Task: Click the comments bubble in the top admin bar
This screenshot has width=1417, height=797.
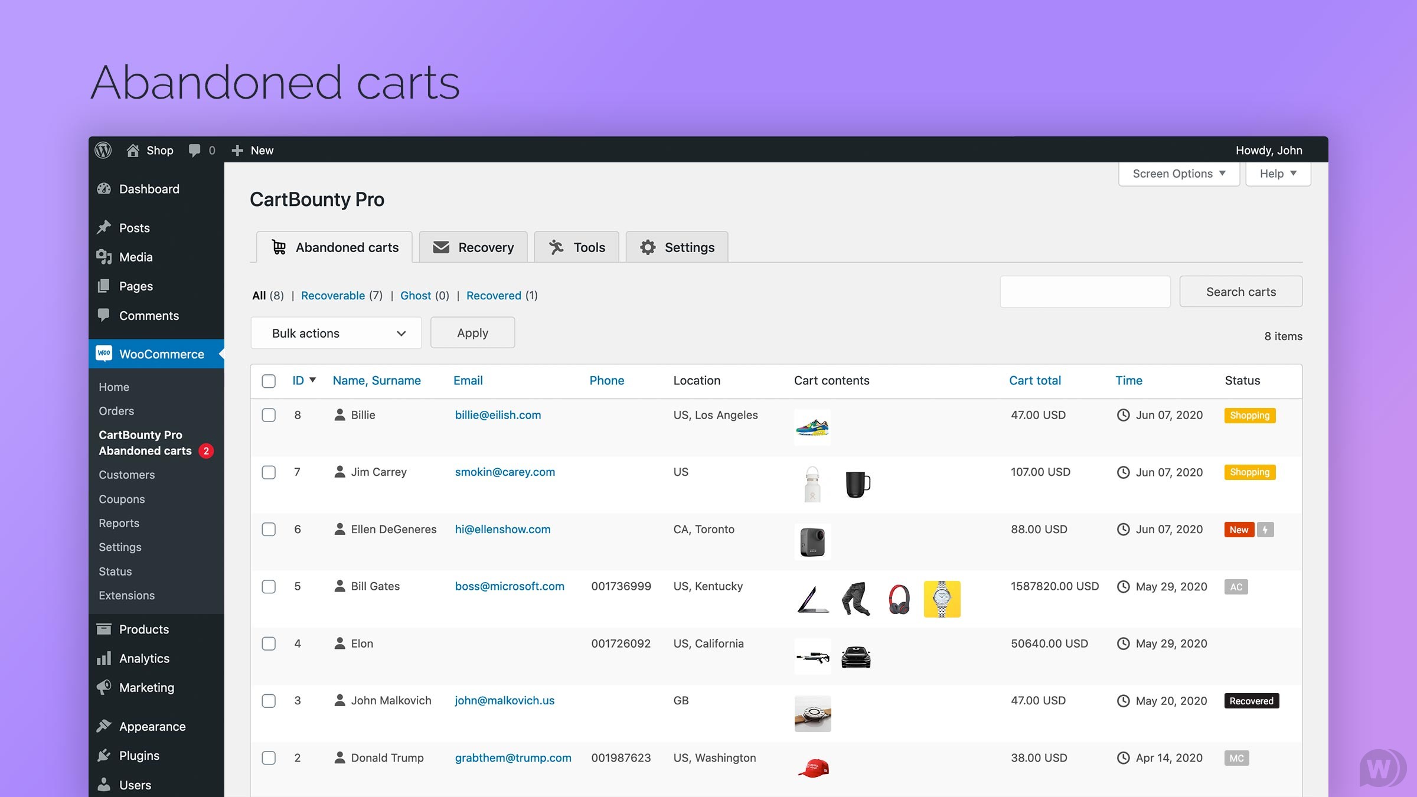Action: 195,150
